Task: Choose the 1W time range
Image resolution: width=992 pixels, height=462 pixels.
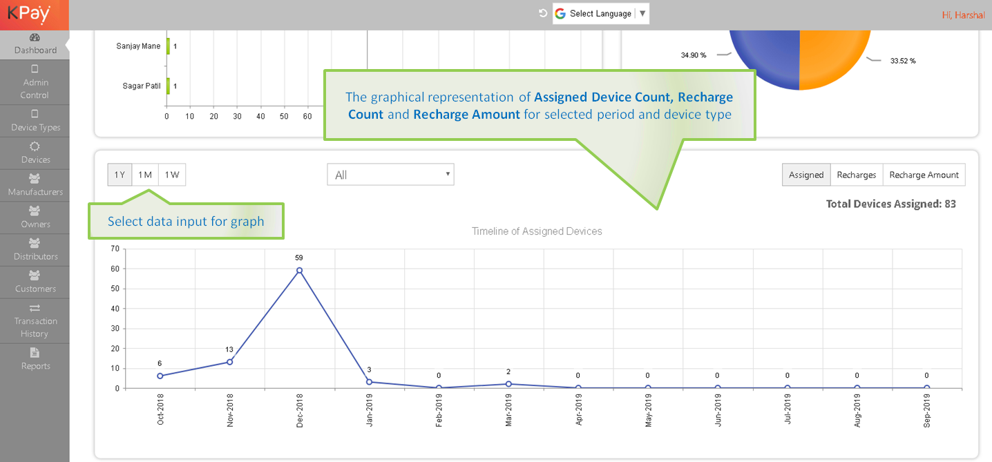Action: point(172,175)
